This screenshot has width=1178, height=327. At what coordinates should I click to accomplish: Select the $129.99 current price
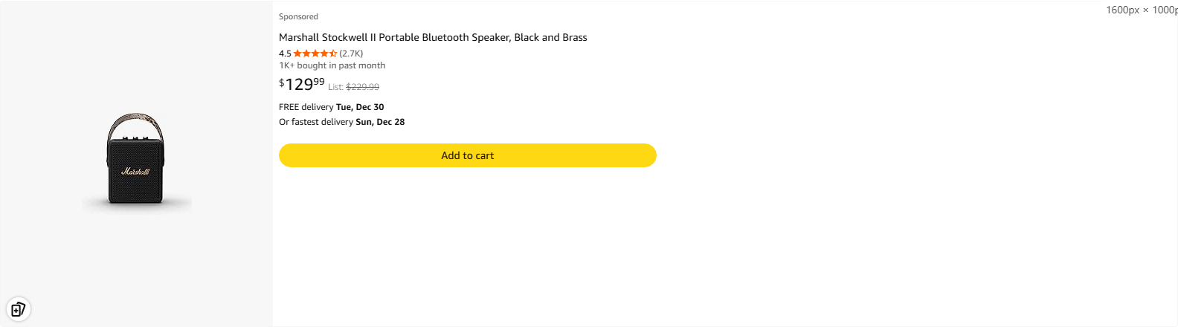[x=302, y=84]
